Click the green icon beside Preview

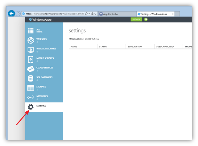pyautogui.click(x=146, y=19)
